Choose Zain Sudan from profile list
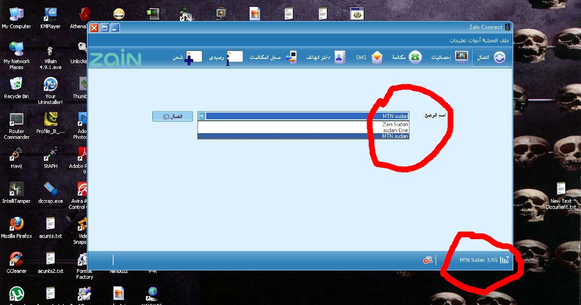This screenshot has width=581, height=305. [x=303, y=124]
